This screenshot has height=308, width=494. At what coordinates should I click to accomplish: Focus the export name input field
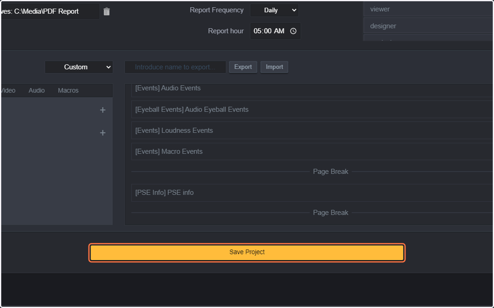(175, 67)
